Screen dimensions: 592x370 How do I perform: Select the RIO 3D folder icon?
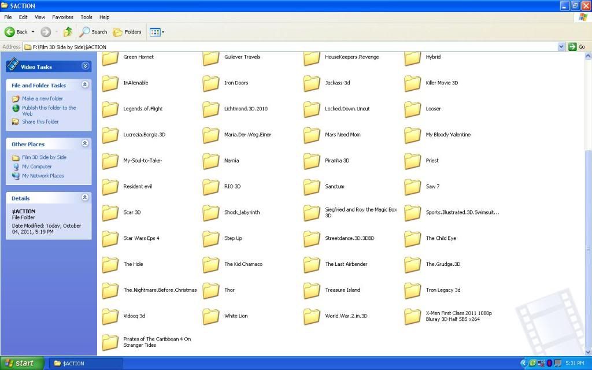click(x=210, y=187)
